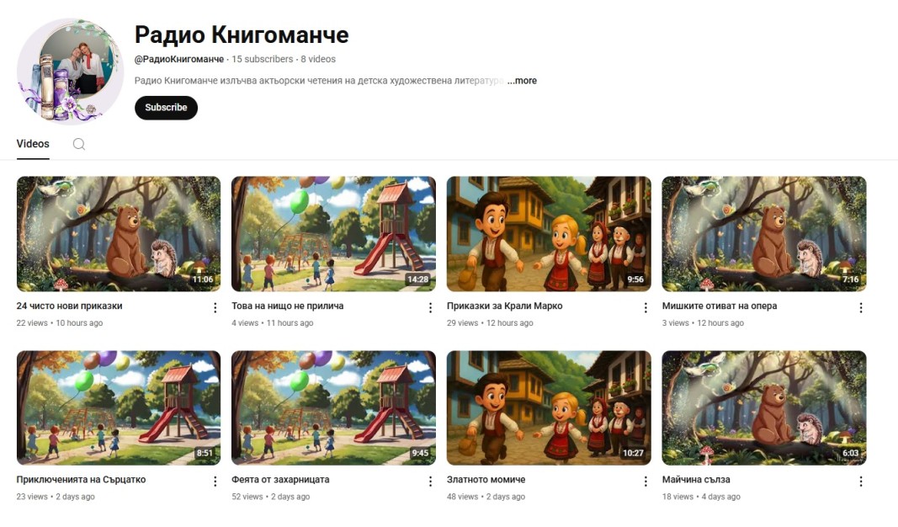
Task: Open options menu for Това на нищо не прилича
Action: click(x=430, y=308)
